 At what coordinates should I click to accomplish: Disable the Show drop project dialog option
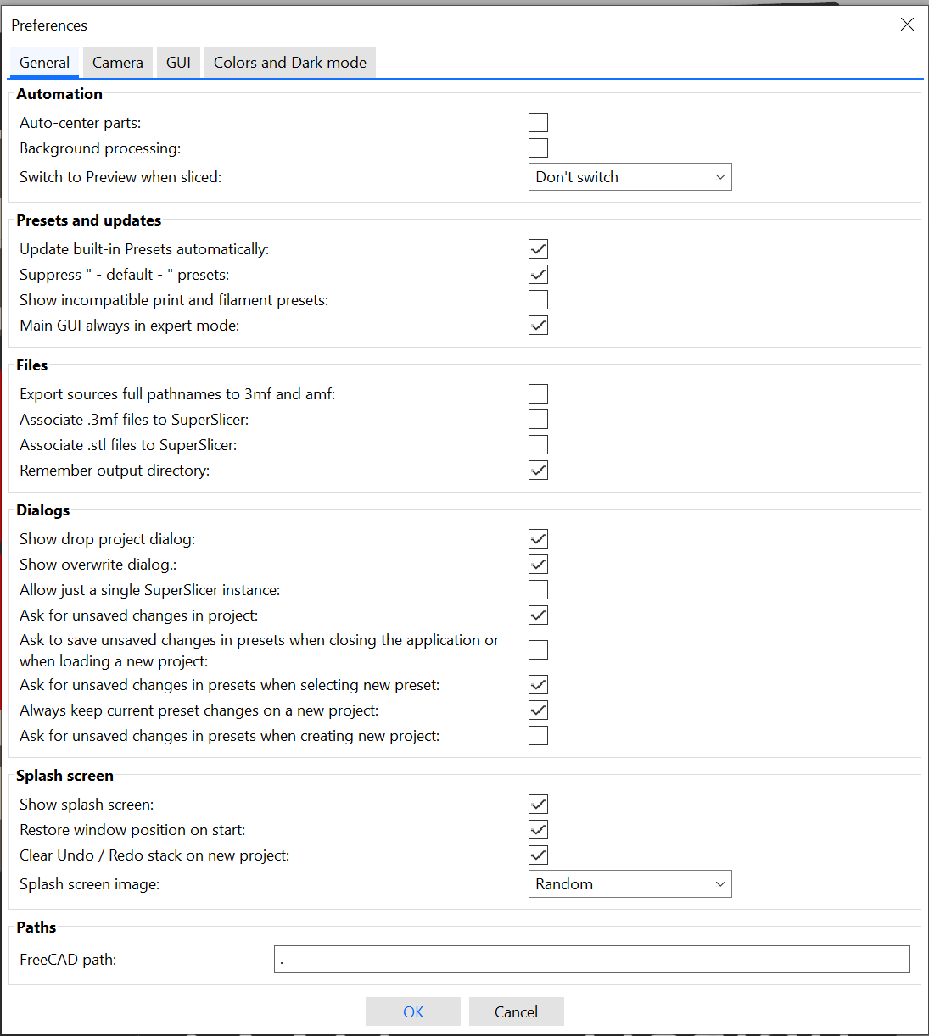coord(538,538)
